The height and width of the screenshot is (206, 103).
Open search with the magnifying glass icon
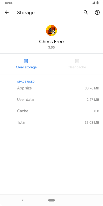[86, 12]
